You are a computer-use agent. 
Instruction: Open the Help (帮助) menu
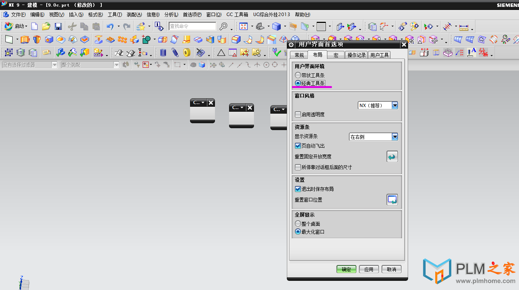[303, 15]
